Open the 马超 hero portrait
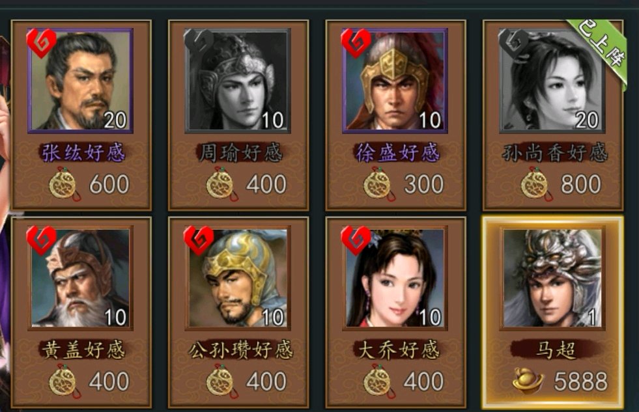Screen dimensions: 639x412 tap(552, 278)
